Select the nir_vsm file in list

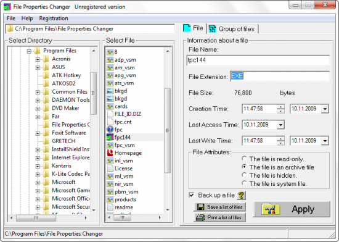coord(124,184)
